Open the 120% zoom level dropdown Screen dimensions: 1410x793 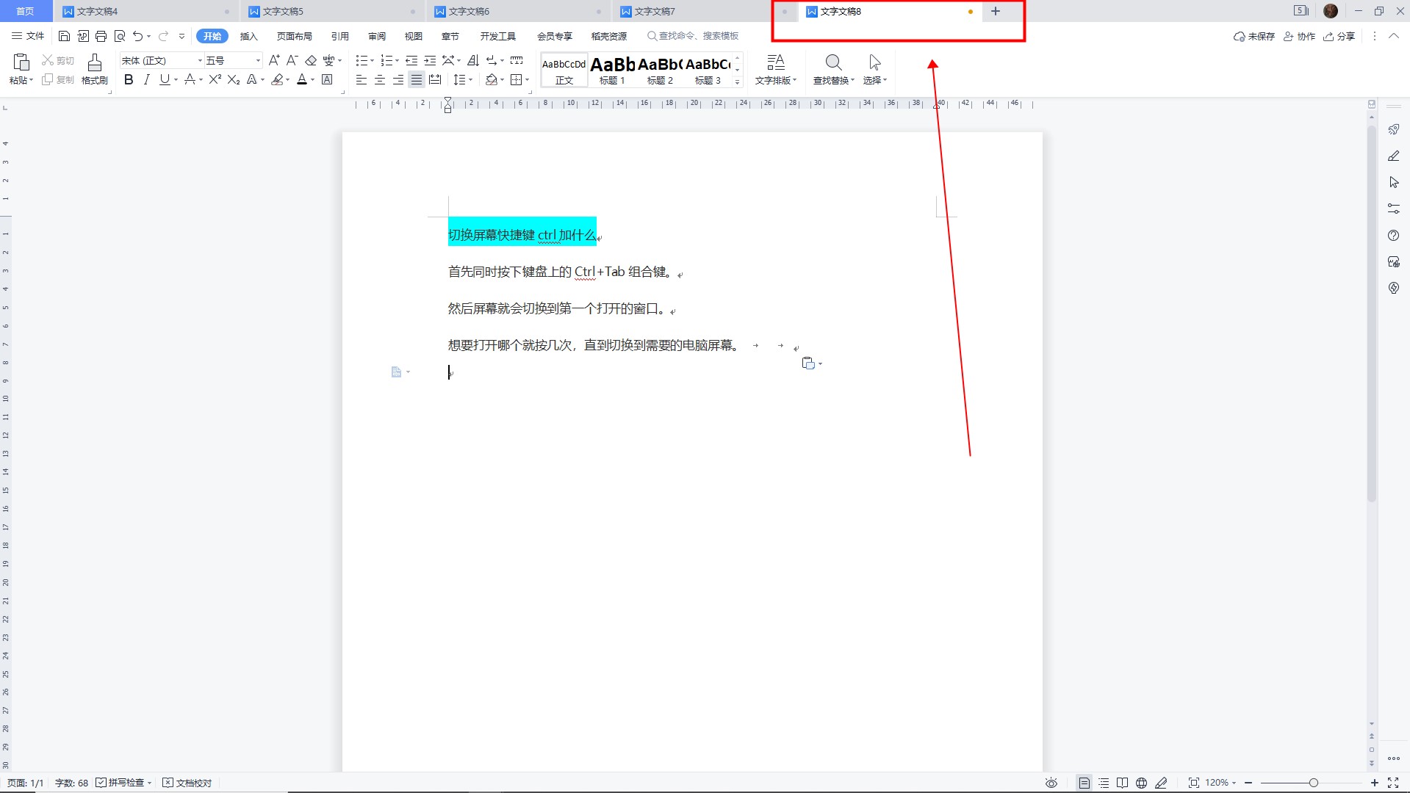point(1221,783)
